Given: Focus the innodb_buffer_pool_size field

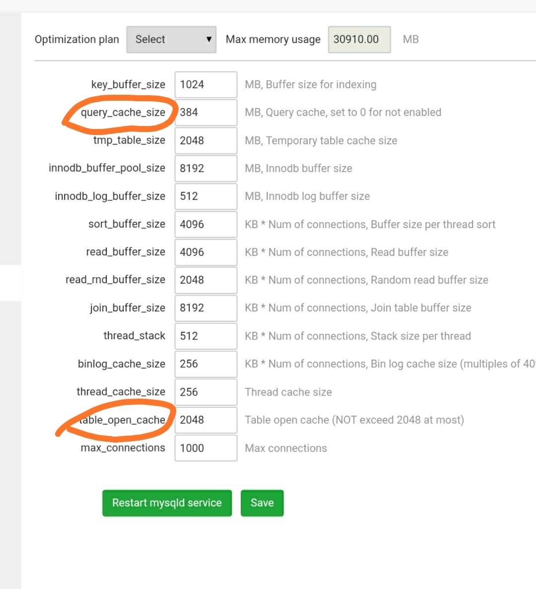Looking at the screenshot, I should (x=205, y=168).
